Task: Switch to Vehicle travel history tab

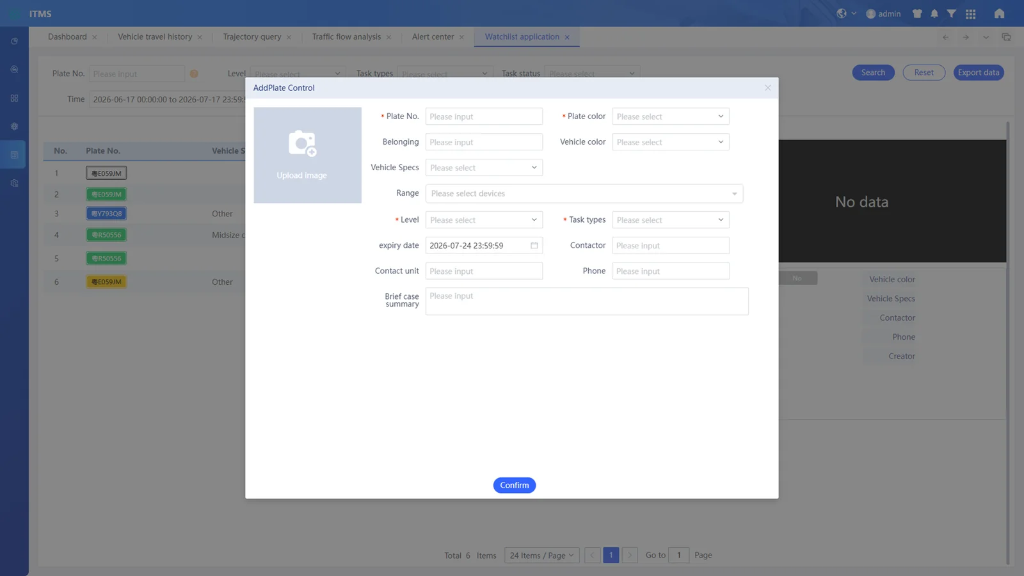Action: [155, 36]
